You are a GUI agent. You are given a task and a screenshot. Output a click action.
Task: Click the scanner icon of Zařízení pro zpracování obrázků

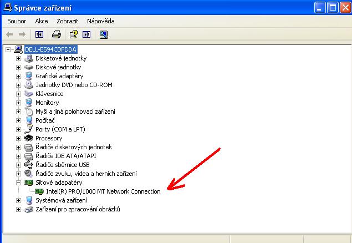[x=29, y=209]
